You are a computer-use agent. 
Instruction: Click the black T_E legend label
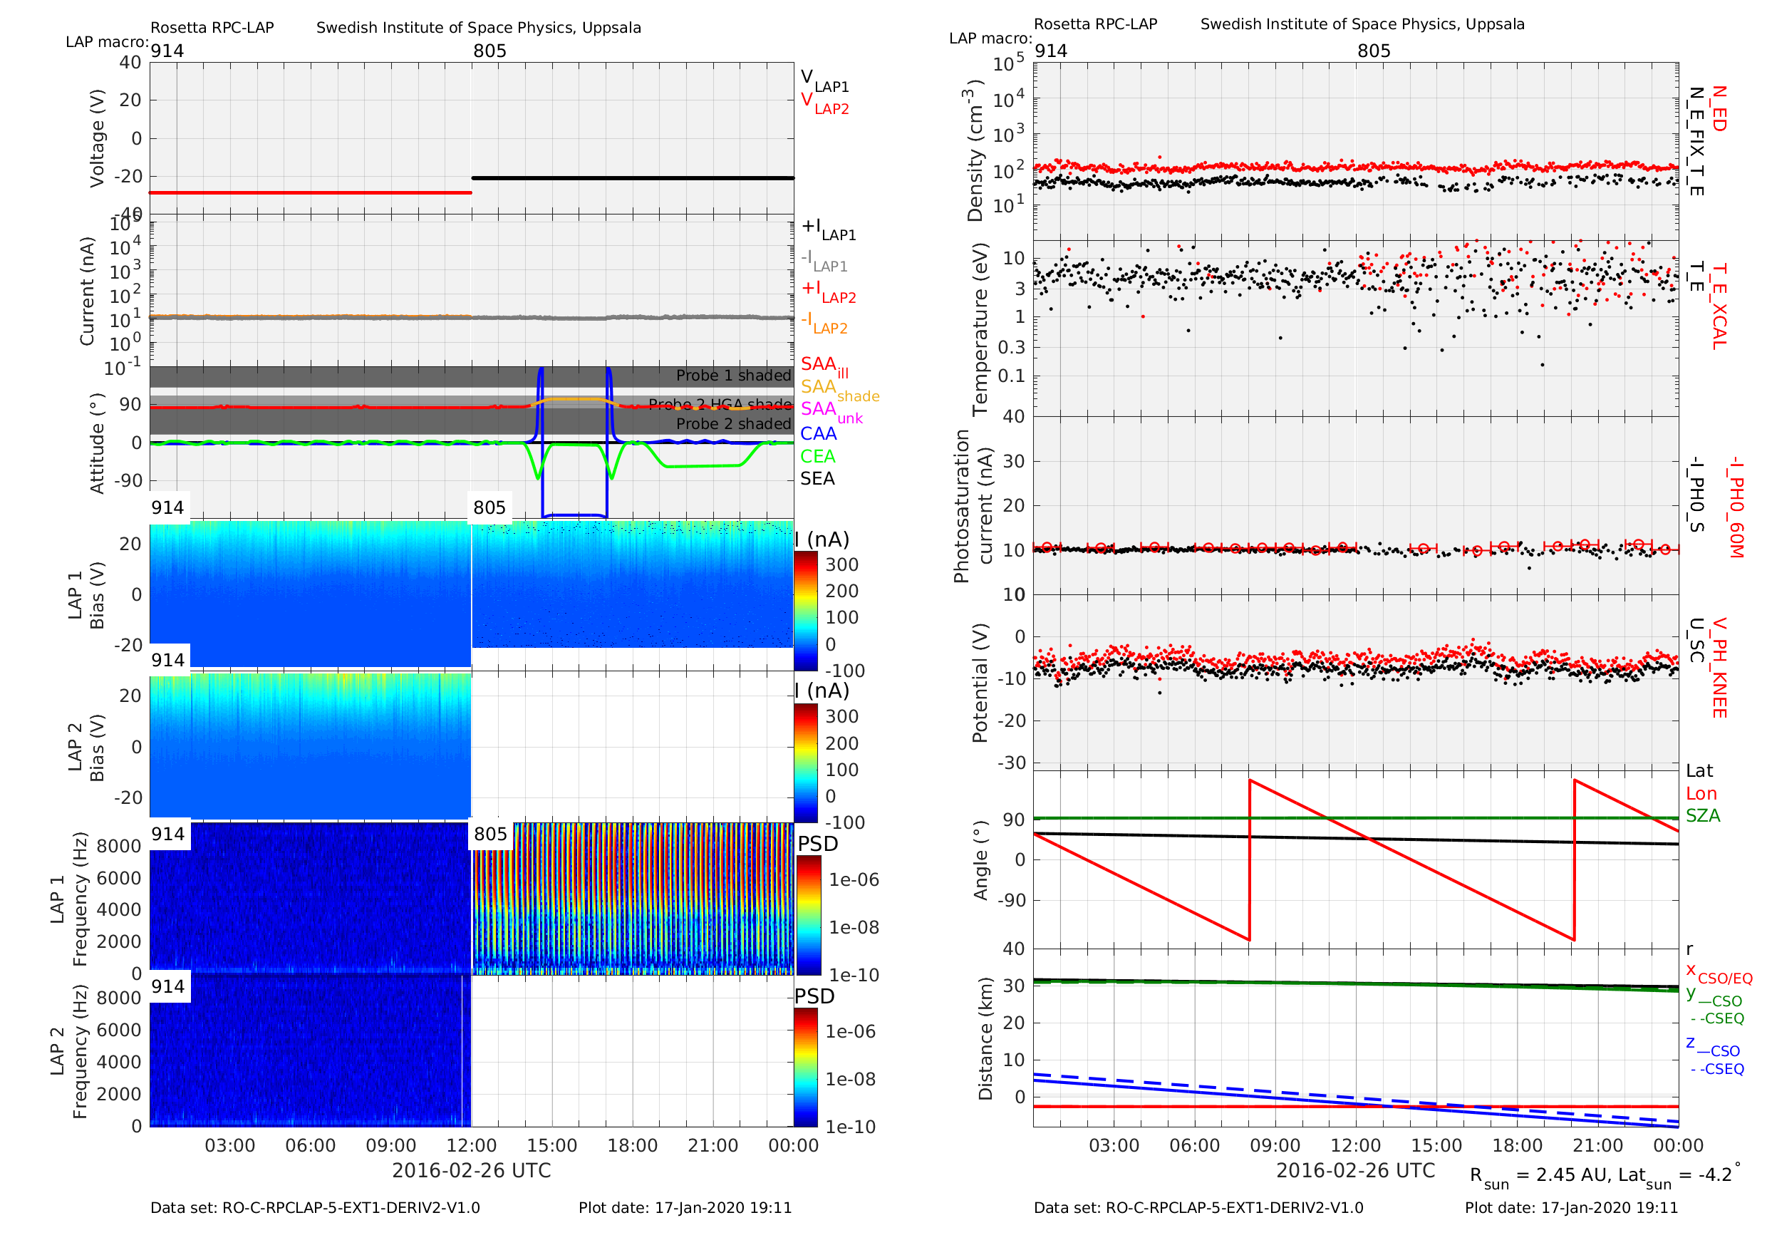[1696, 277]
